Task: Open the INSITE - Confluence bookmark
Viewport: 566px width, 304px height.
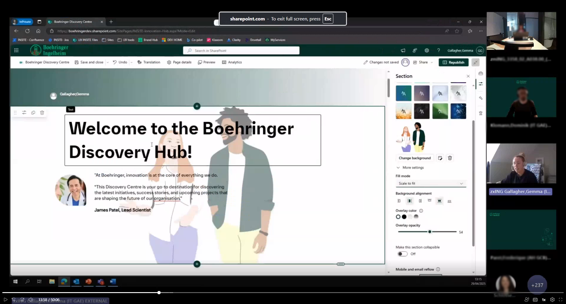Action: pyautogui.click(x=28, y=40)
